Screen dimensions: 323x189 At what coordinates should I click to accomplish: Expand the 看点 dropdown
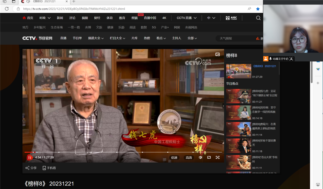click(161, 38)
